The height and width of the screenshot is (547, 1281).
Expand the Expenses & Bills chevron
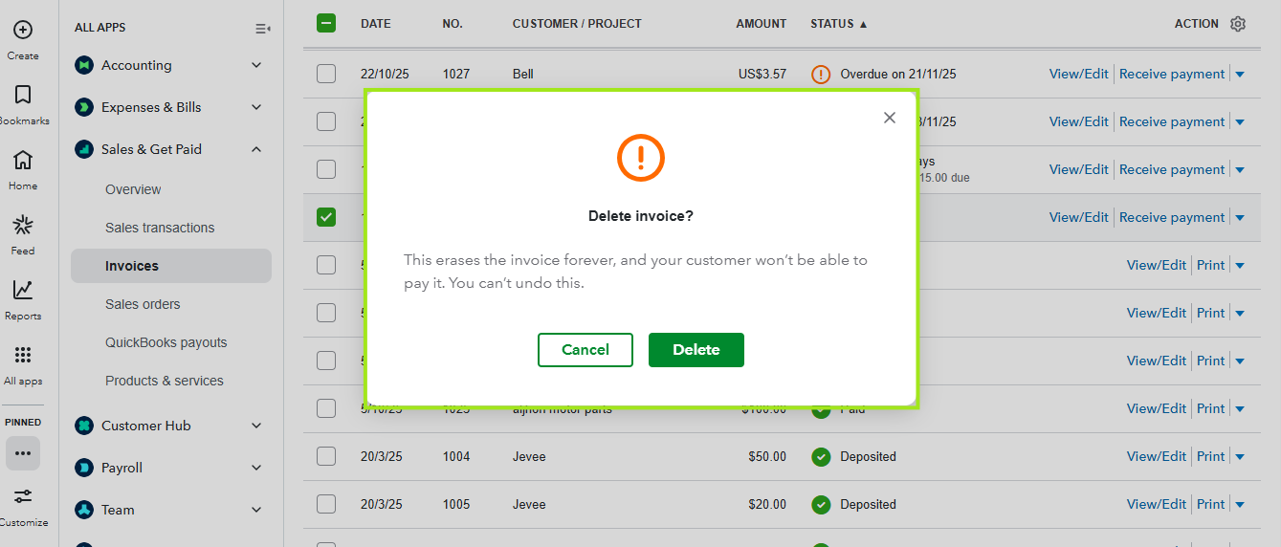256,107
